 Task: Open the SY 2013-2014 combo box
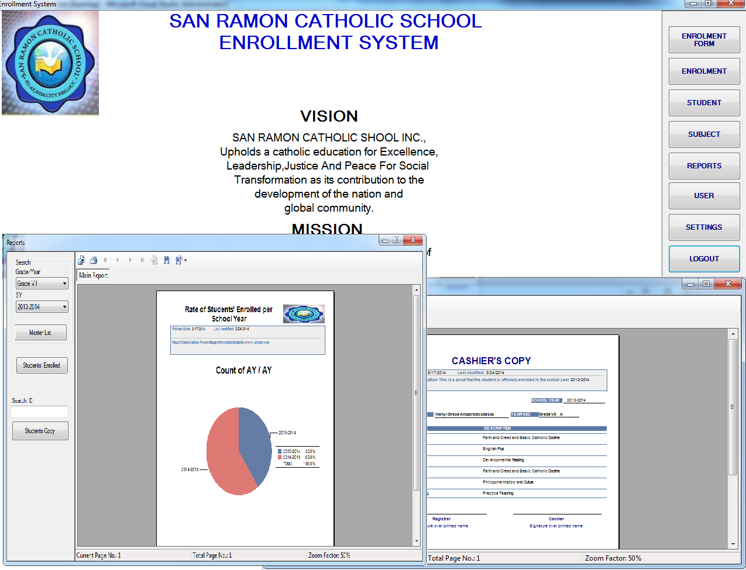tap(42, 306)
